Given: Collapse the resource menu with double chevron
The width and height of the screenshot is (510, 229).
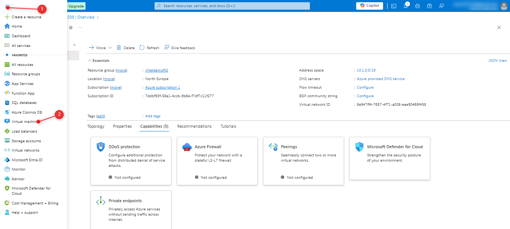Looking at the screenshot, I should click(74, 45).
